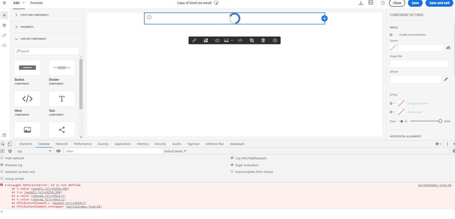Expand the Uncaught ReferenceError stack trace

tap(6, 185)
